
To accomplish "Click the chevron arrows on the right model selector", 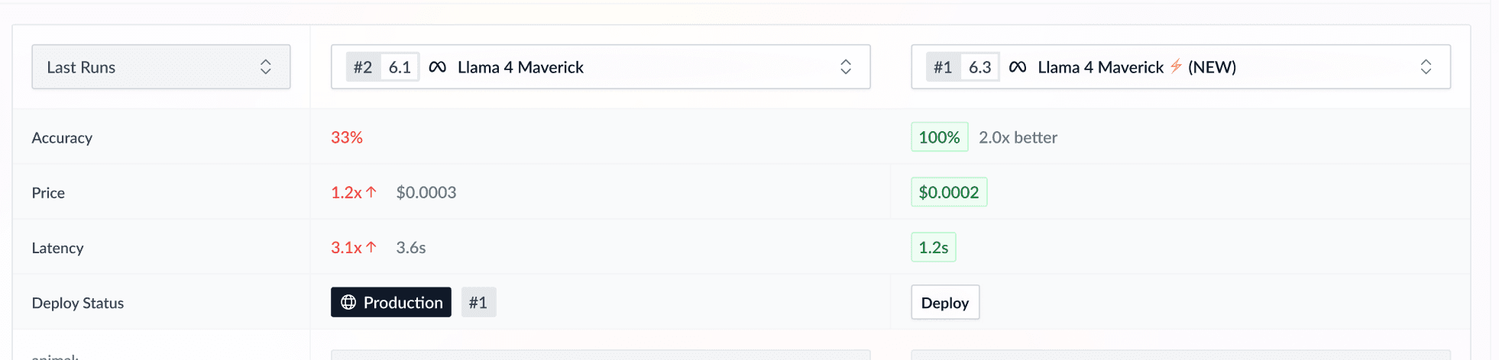I will click(1426, 67).
